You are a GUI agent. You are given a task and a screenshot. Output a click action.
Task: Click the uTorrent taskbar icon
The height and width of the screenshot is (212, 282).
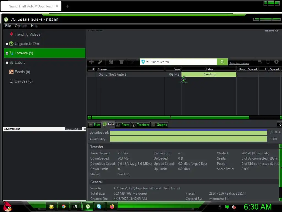click(x=88, y=206)
